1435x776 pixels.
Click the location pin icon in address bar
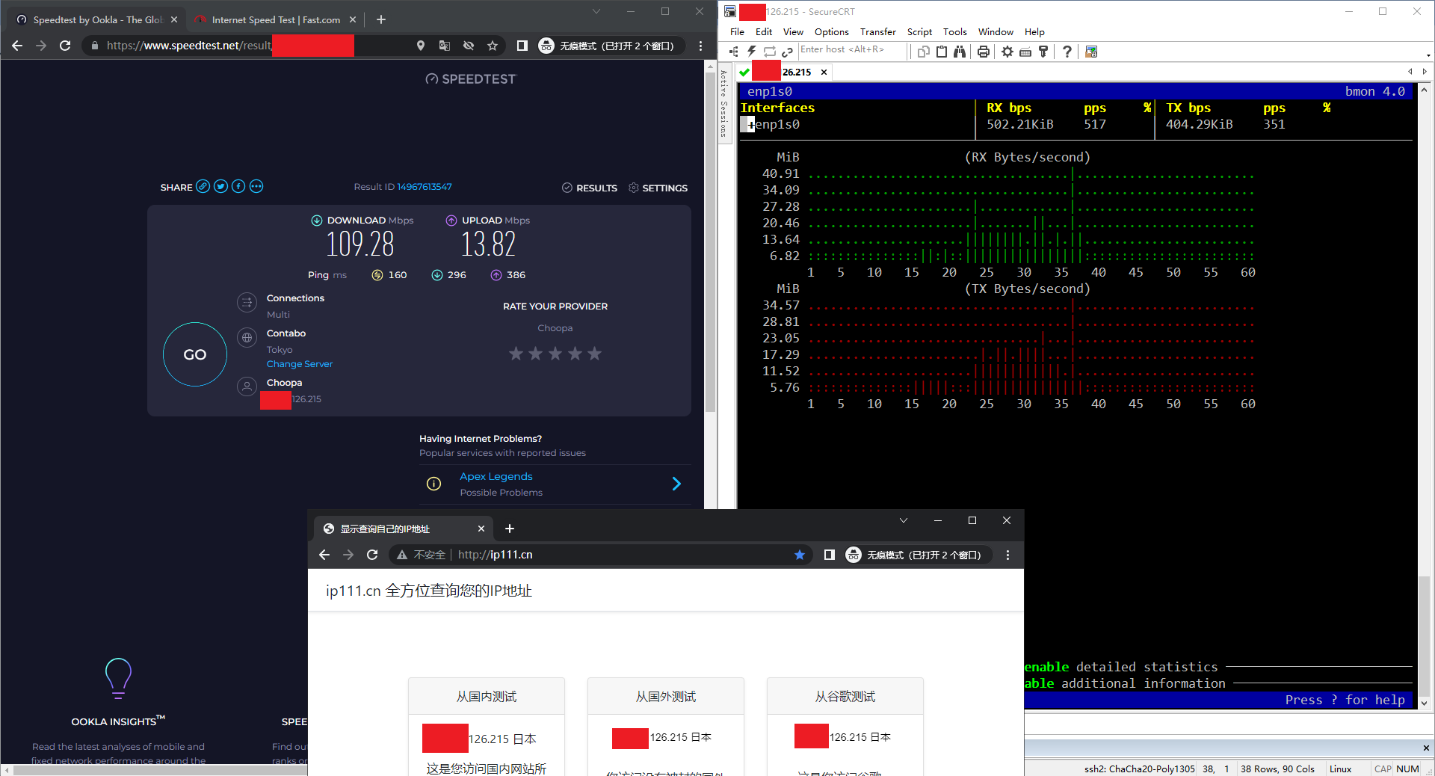(421, 46)
